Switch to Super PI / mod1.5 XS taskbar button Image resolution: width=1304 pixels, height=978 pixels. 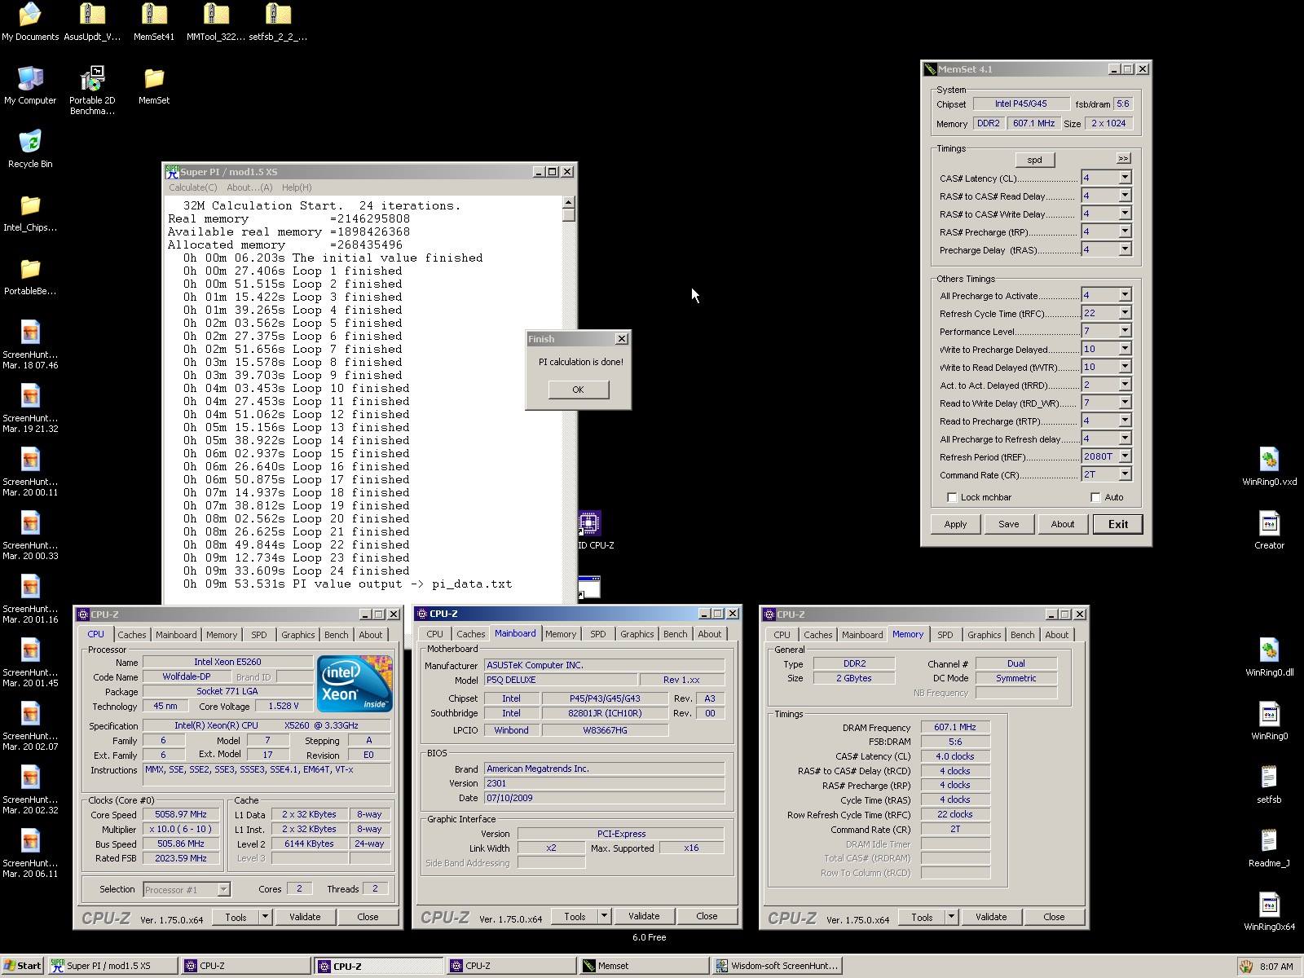tap(112, 966)
